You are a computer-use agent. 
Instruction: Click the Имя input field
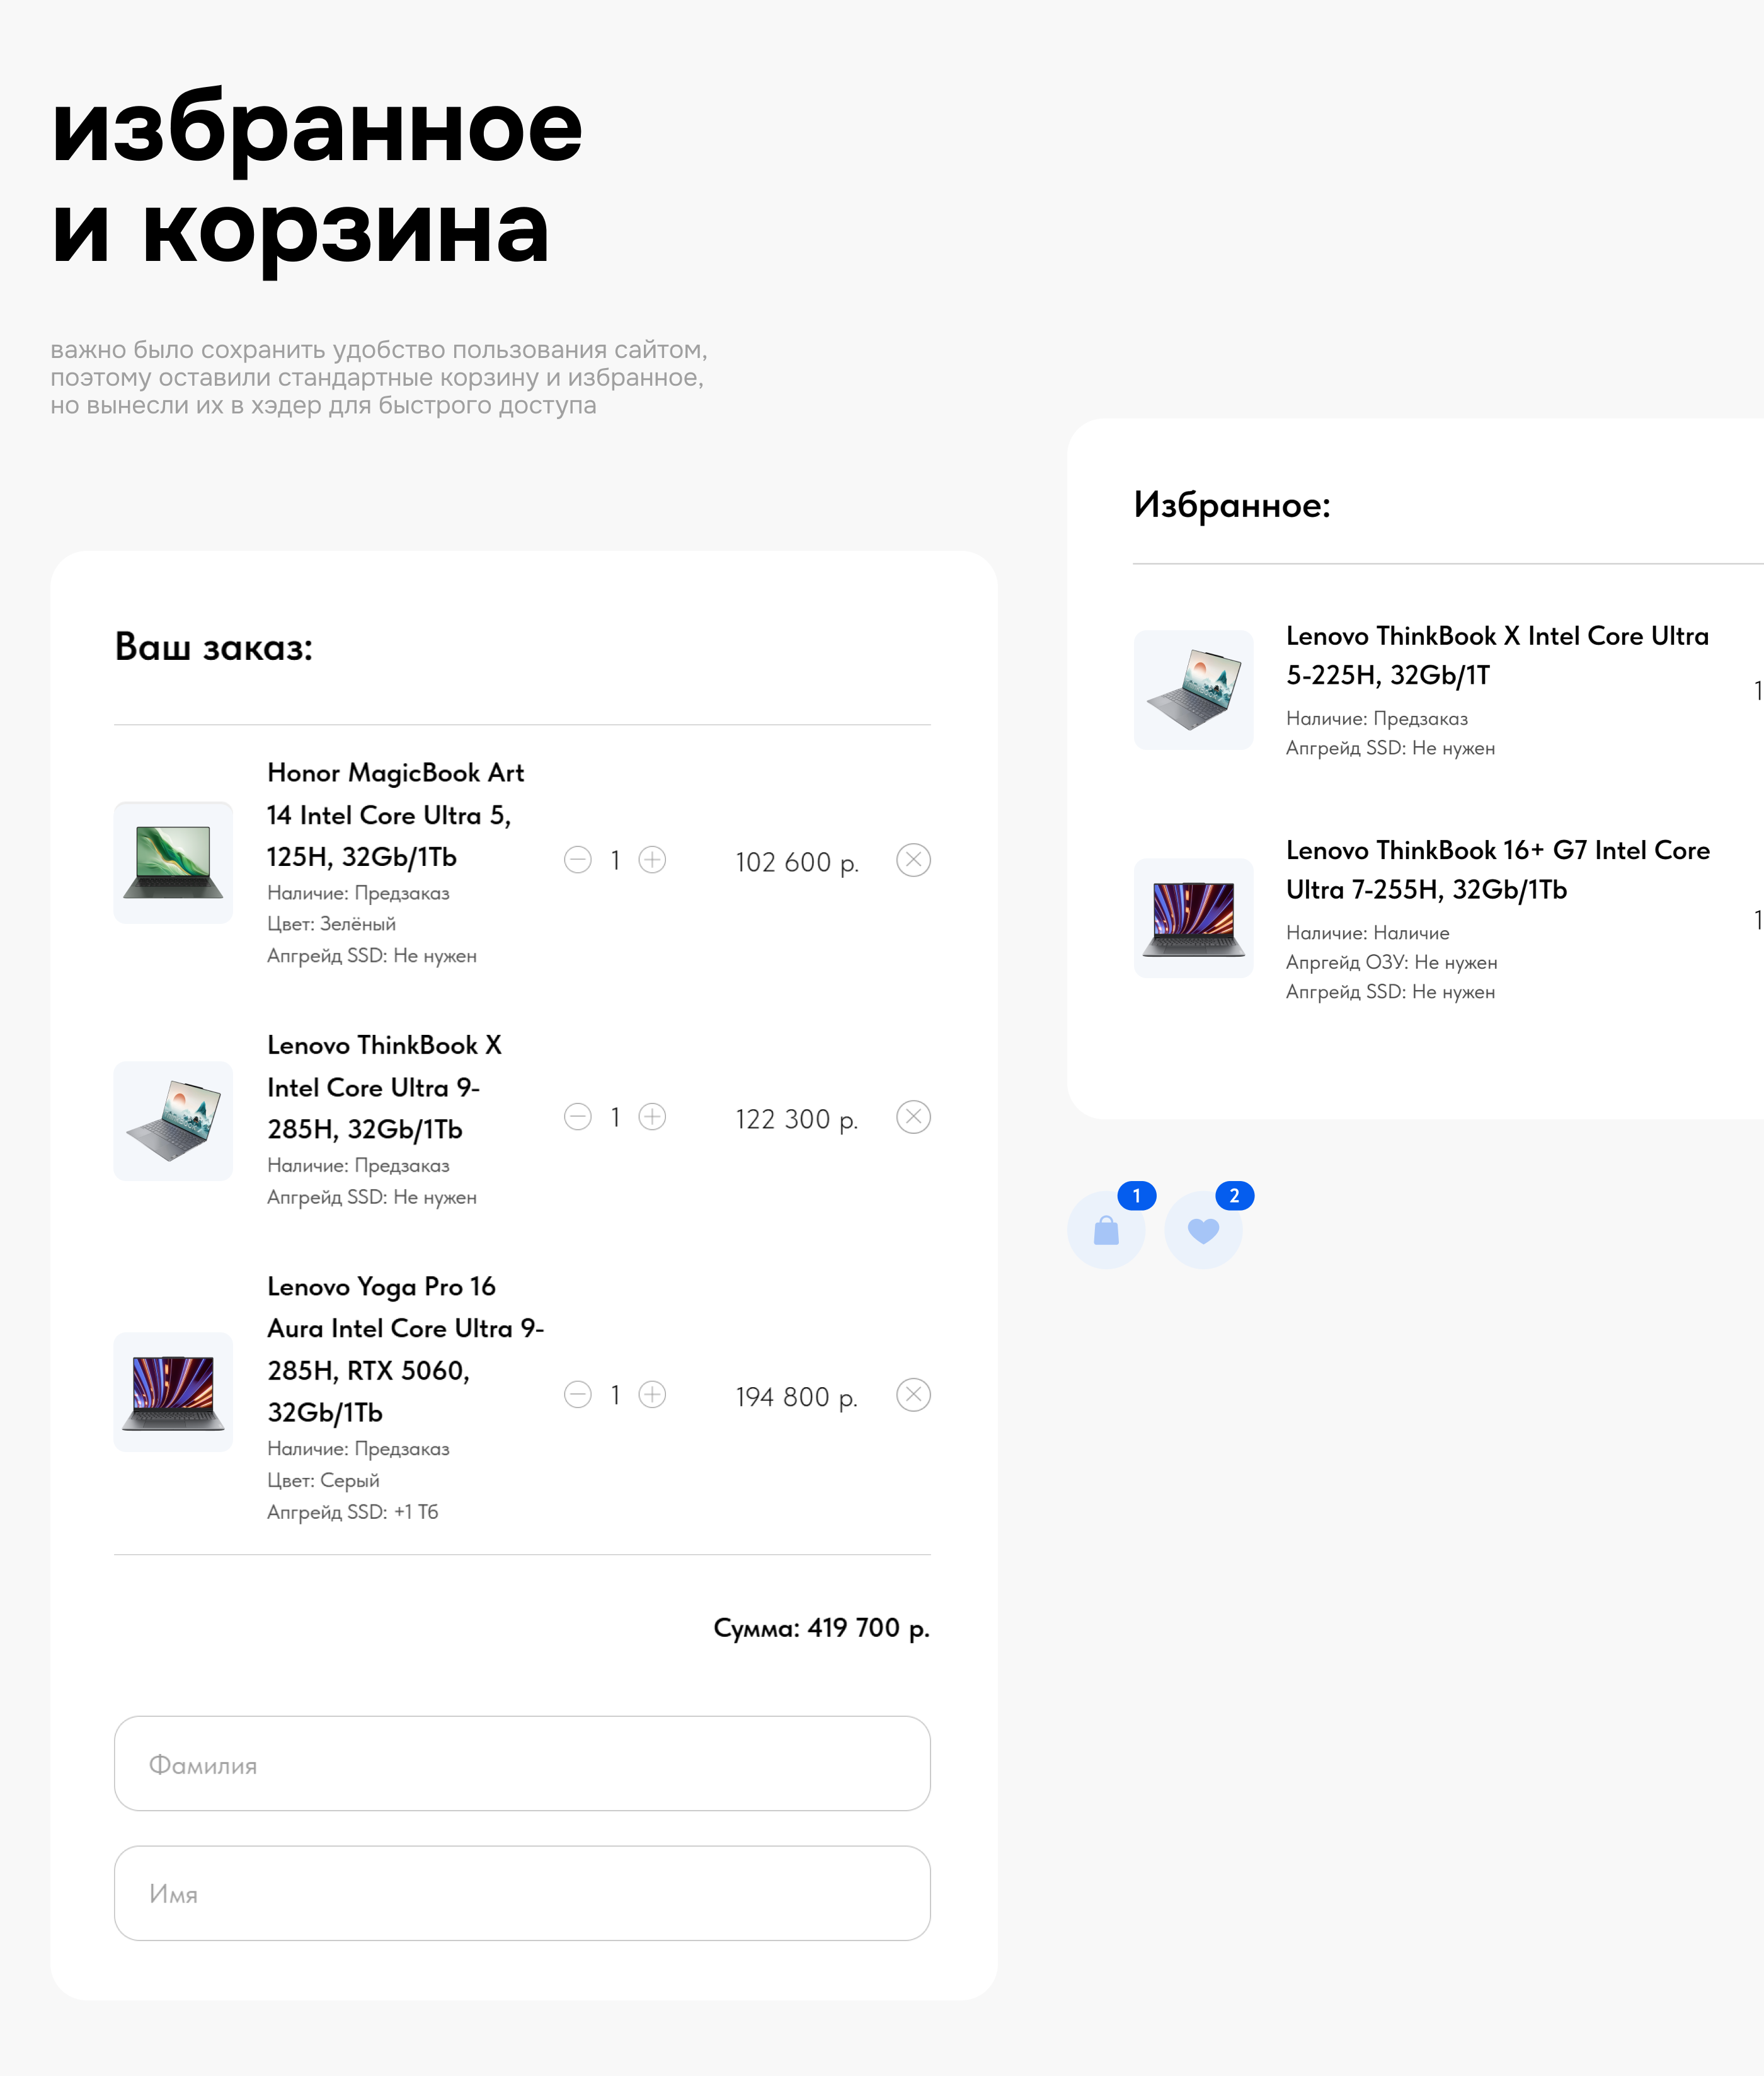pyautogui.click(x=522, y=1893)
